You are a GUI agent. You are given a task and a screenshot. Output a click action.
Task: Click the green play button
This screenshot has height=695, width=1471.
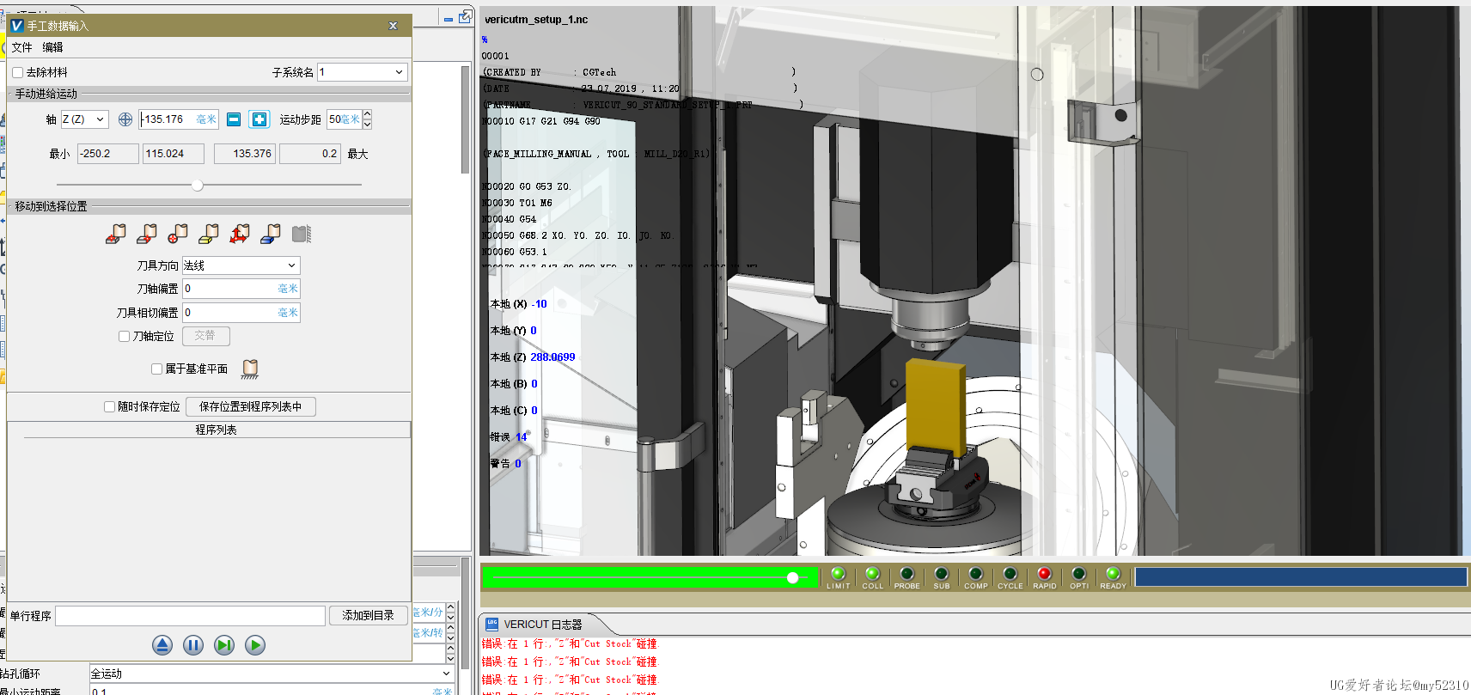click(x=255, y=645)
